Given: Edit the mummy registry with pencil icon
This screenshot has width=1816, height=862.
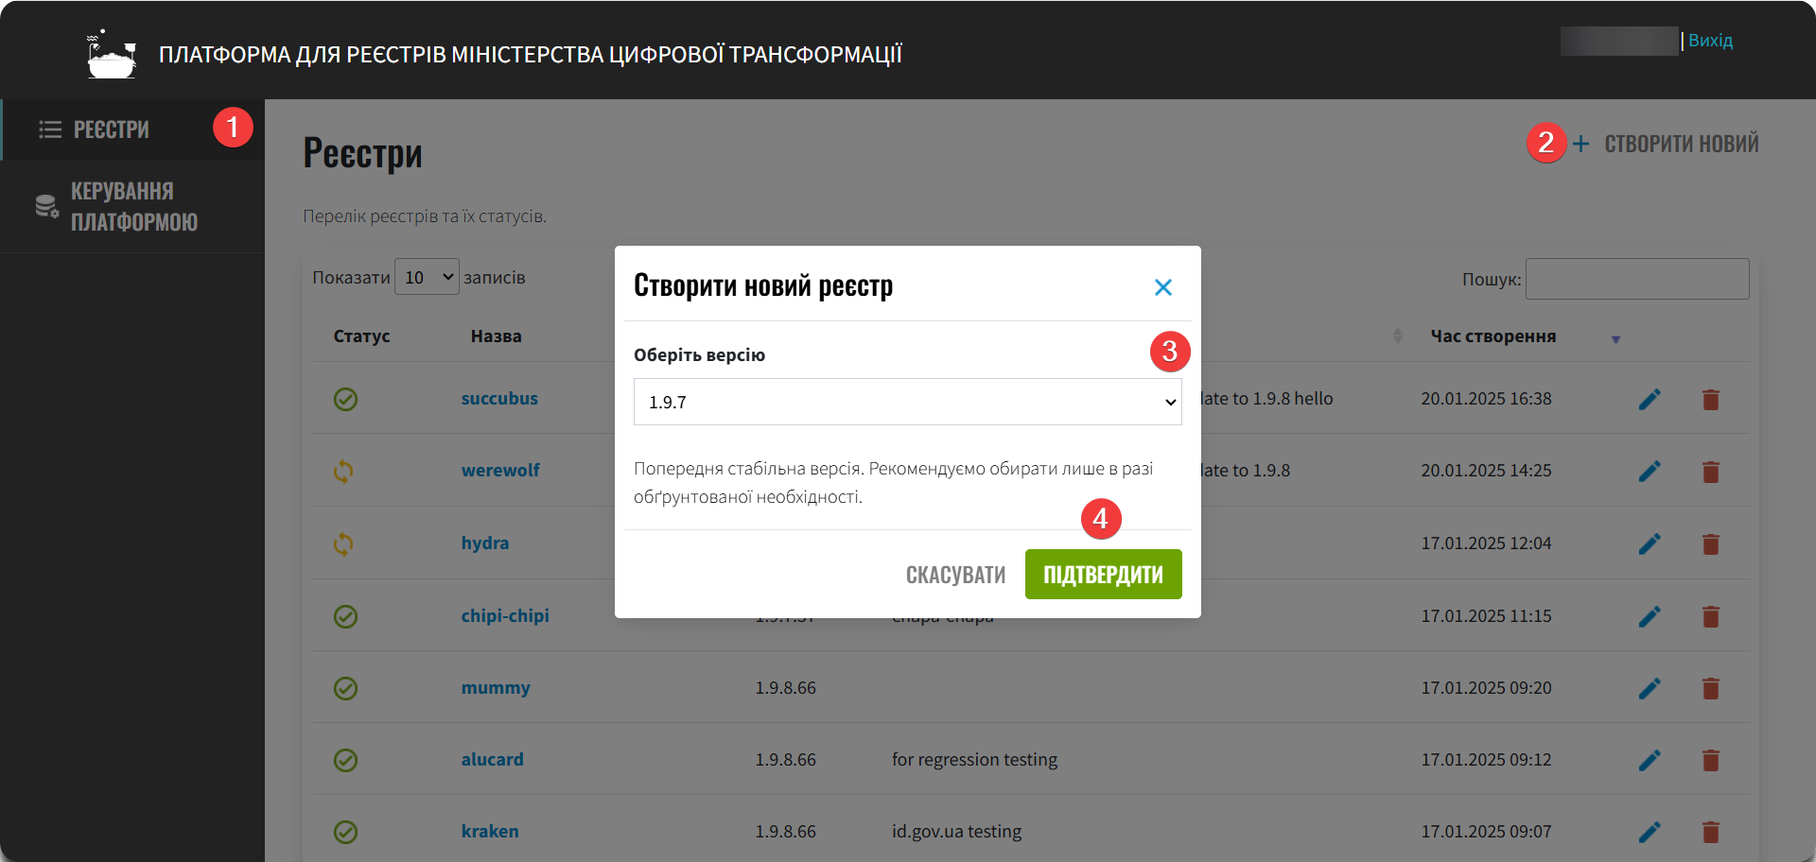Looking at the screenshot, I should [x=1650, y=689].
